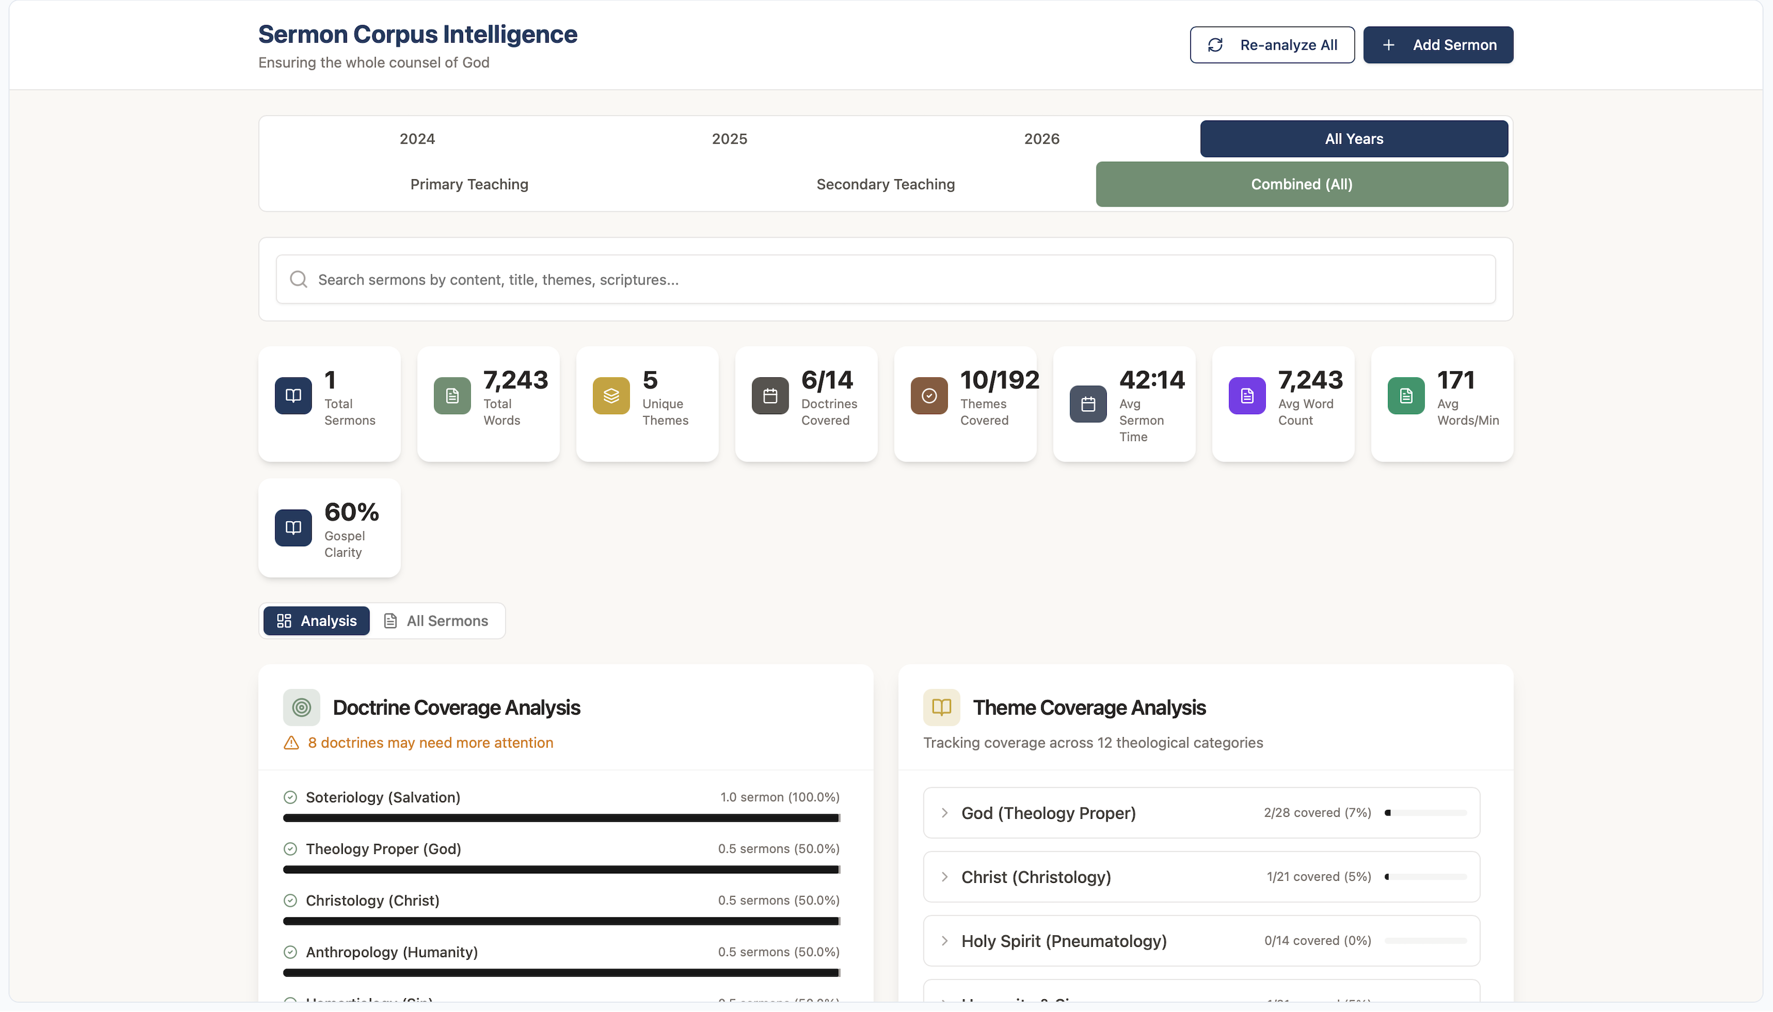Expand the God (Theology Proper) category chevron
The width and height of the screenshot is (1773, 1012).
tap(944, 812)
